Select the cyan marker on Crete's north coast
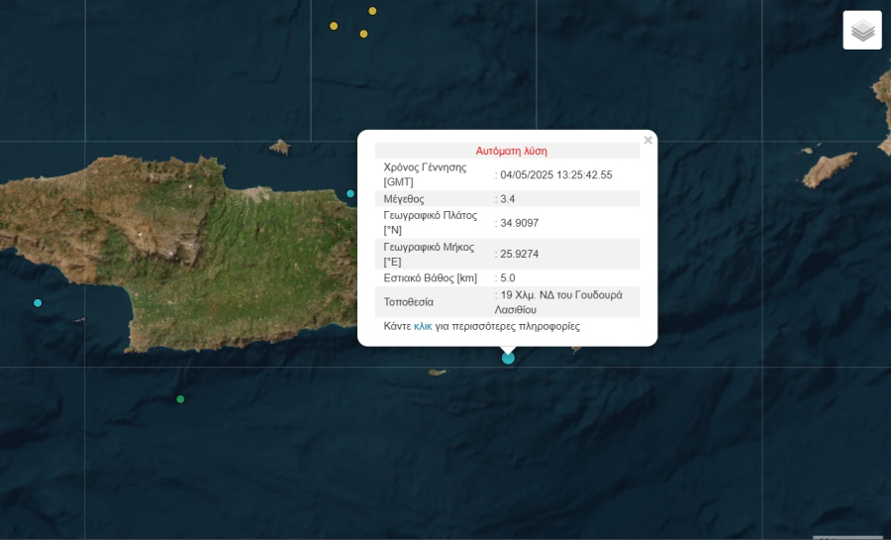This screenshot has height=540, width=891. [350, 193]
